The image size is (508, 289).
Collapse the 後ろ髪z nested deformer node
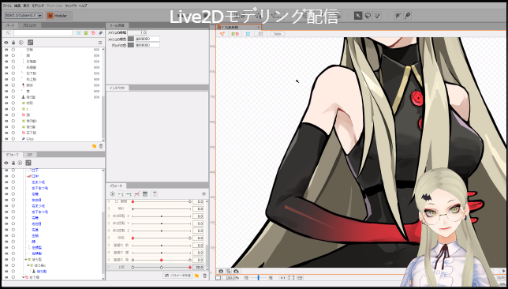pos(28,265)
